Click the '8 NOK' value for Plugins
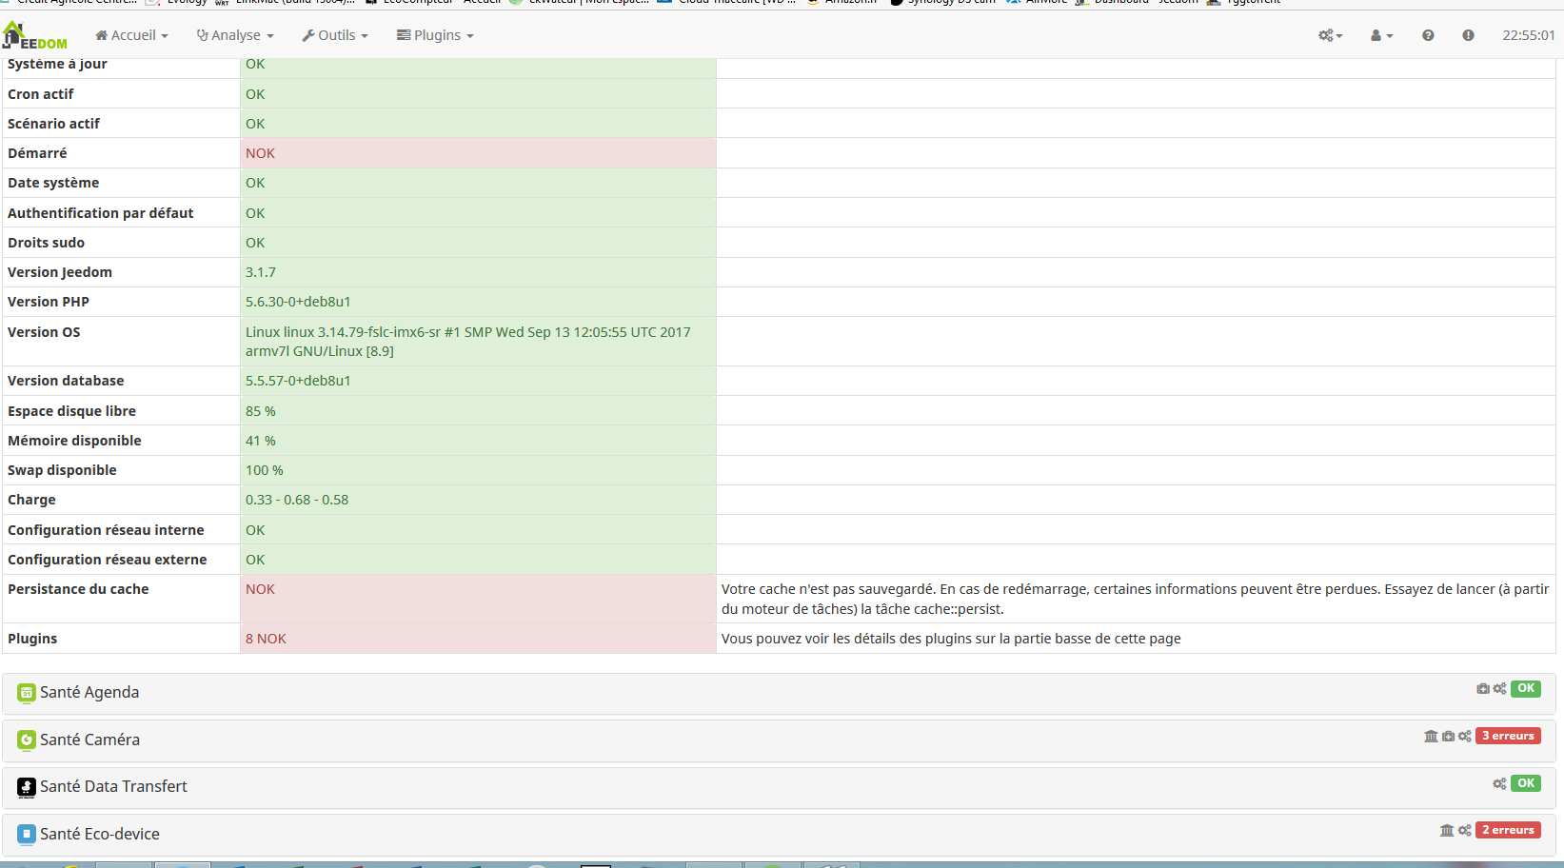The image size is (1564, 868). [x=266, y=639]
